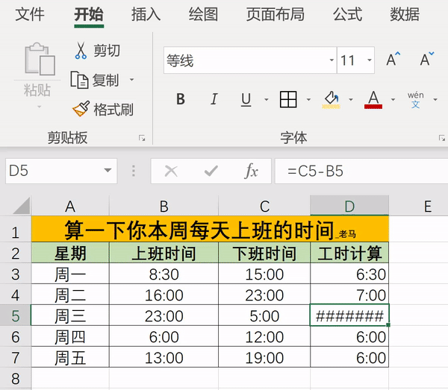Select the cell containing 周三
Screen dimensions: 448x390
pyautogui.click(x=70, y=315)
